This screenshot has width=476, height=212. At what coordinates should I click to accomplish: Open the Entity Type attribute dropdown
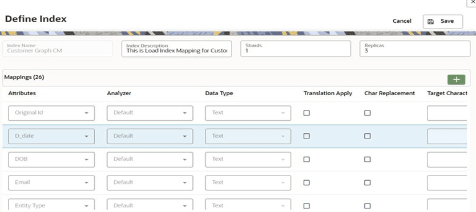[51, 205]
